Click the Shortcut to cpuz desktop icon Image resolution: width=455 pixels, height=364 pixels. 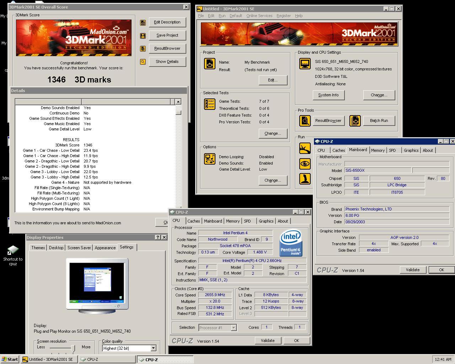click(13, 255)
